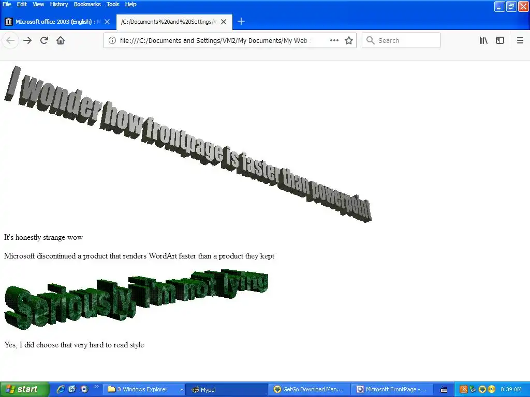Click the search magnifier icon

[370, 40]
